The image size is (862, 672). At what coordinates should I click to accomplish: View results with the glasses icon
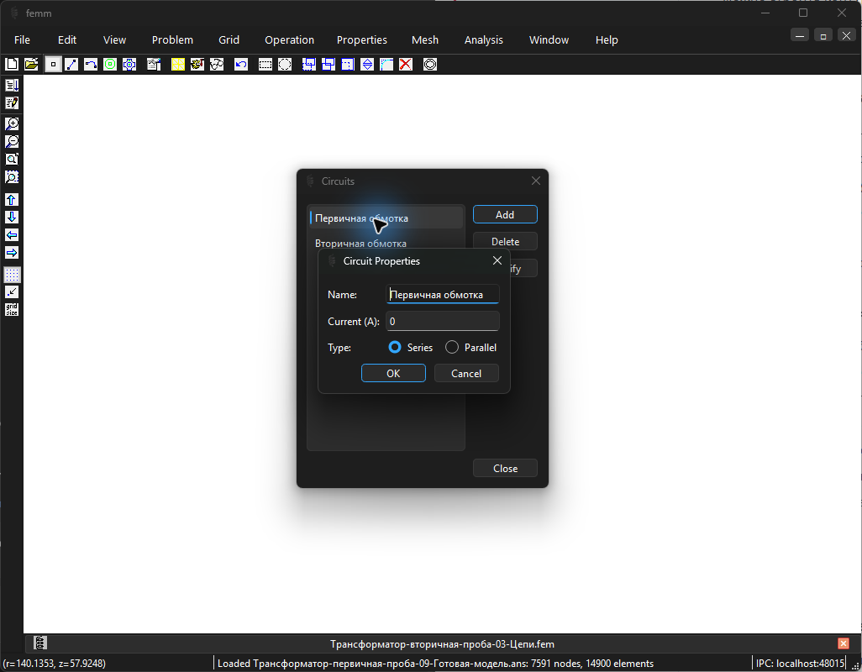pos(217,65)
